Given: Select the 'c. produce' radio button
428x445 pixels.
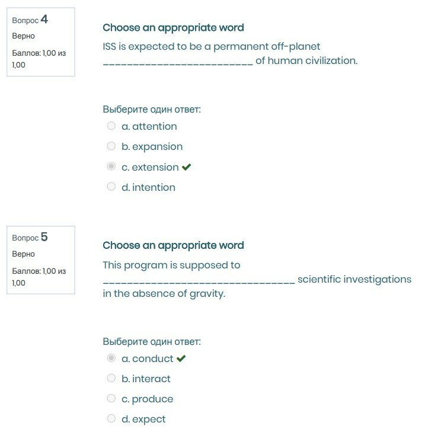Looking at the screenshot, I should click(111, 399).
